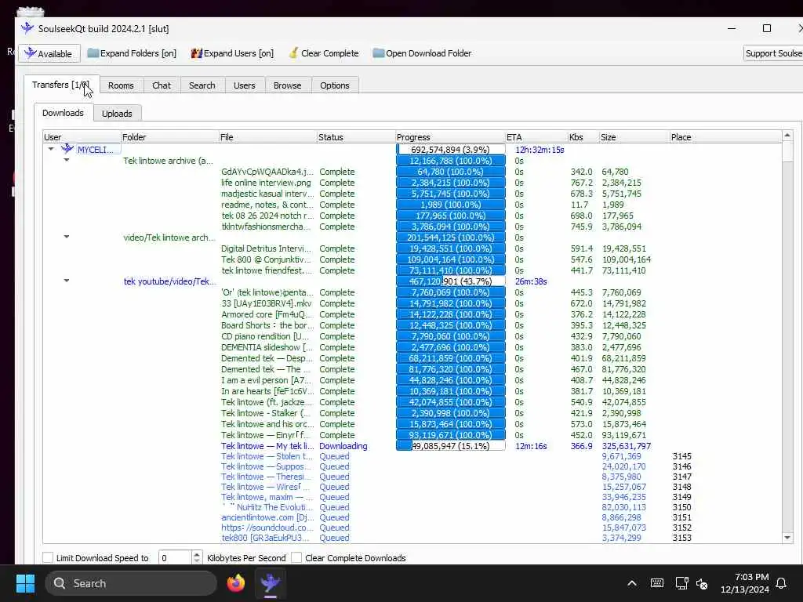Viewport: 803px width, 602px height.
Task: Open the Users tab
Action: (245, 85)
